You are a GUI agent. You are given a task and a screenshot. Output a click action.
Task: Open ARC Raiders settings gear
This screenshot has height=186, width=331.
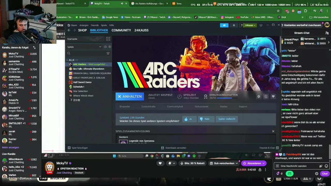(259, 96)
